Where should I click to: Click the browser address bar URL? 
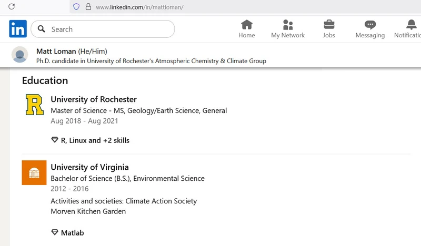pyautogui.click(x=139, y=7)
